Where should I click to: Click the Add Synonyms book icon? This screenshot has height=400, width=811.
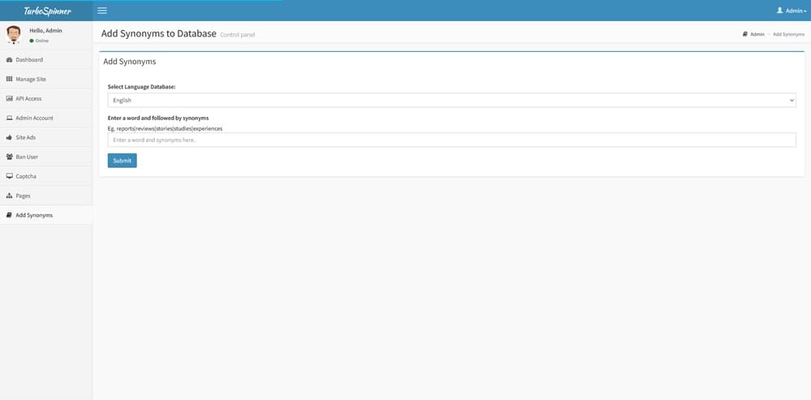[x=9, y=215]
